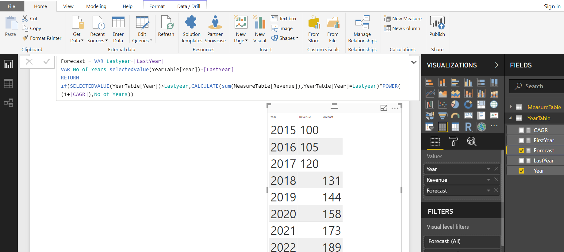The width and height of the screenshot is (564, 252).
Task: Click New Column button
Action: click(x=402, y=29)
